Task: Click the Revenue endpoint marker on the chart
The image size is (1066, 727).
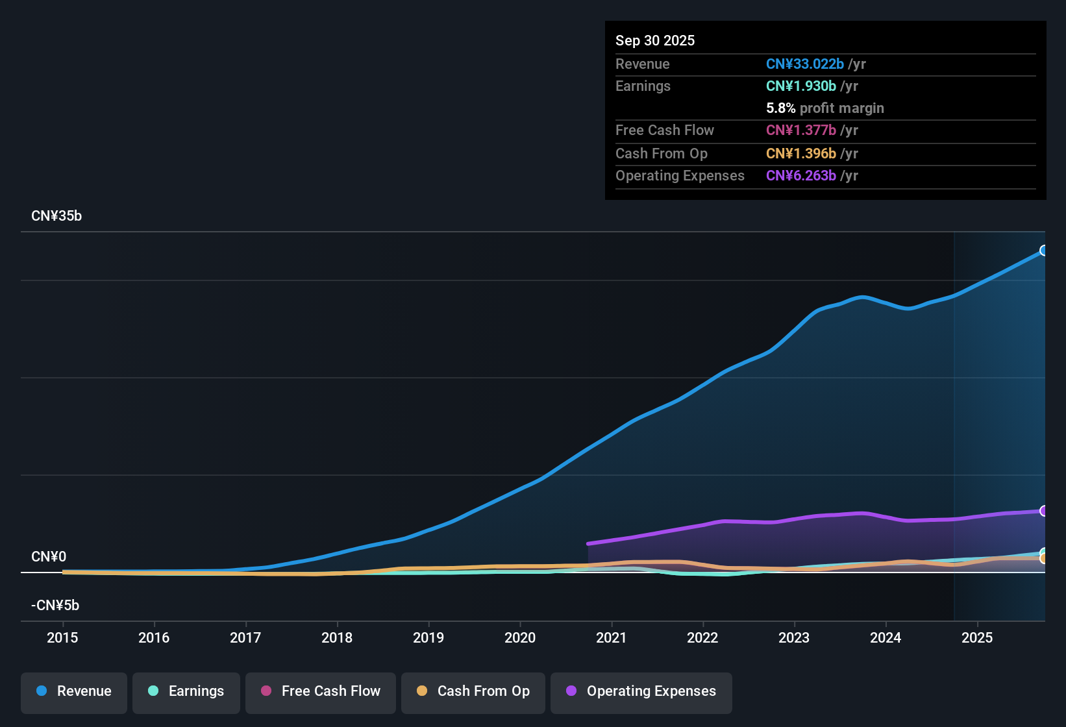Action: click(x=1044, y=250)
